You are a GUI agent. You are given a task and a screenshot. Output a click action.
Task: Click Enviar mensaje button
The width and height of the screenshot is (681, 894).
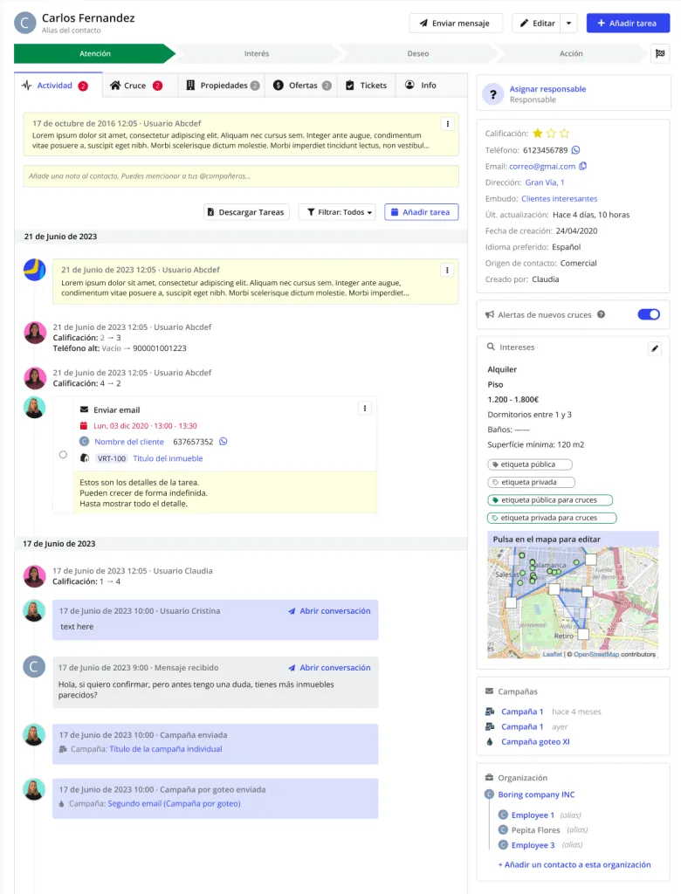(456, 24)
